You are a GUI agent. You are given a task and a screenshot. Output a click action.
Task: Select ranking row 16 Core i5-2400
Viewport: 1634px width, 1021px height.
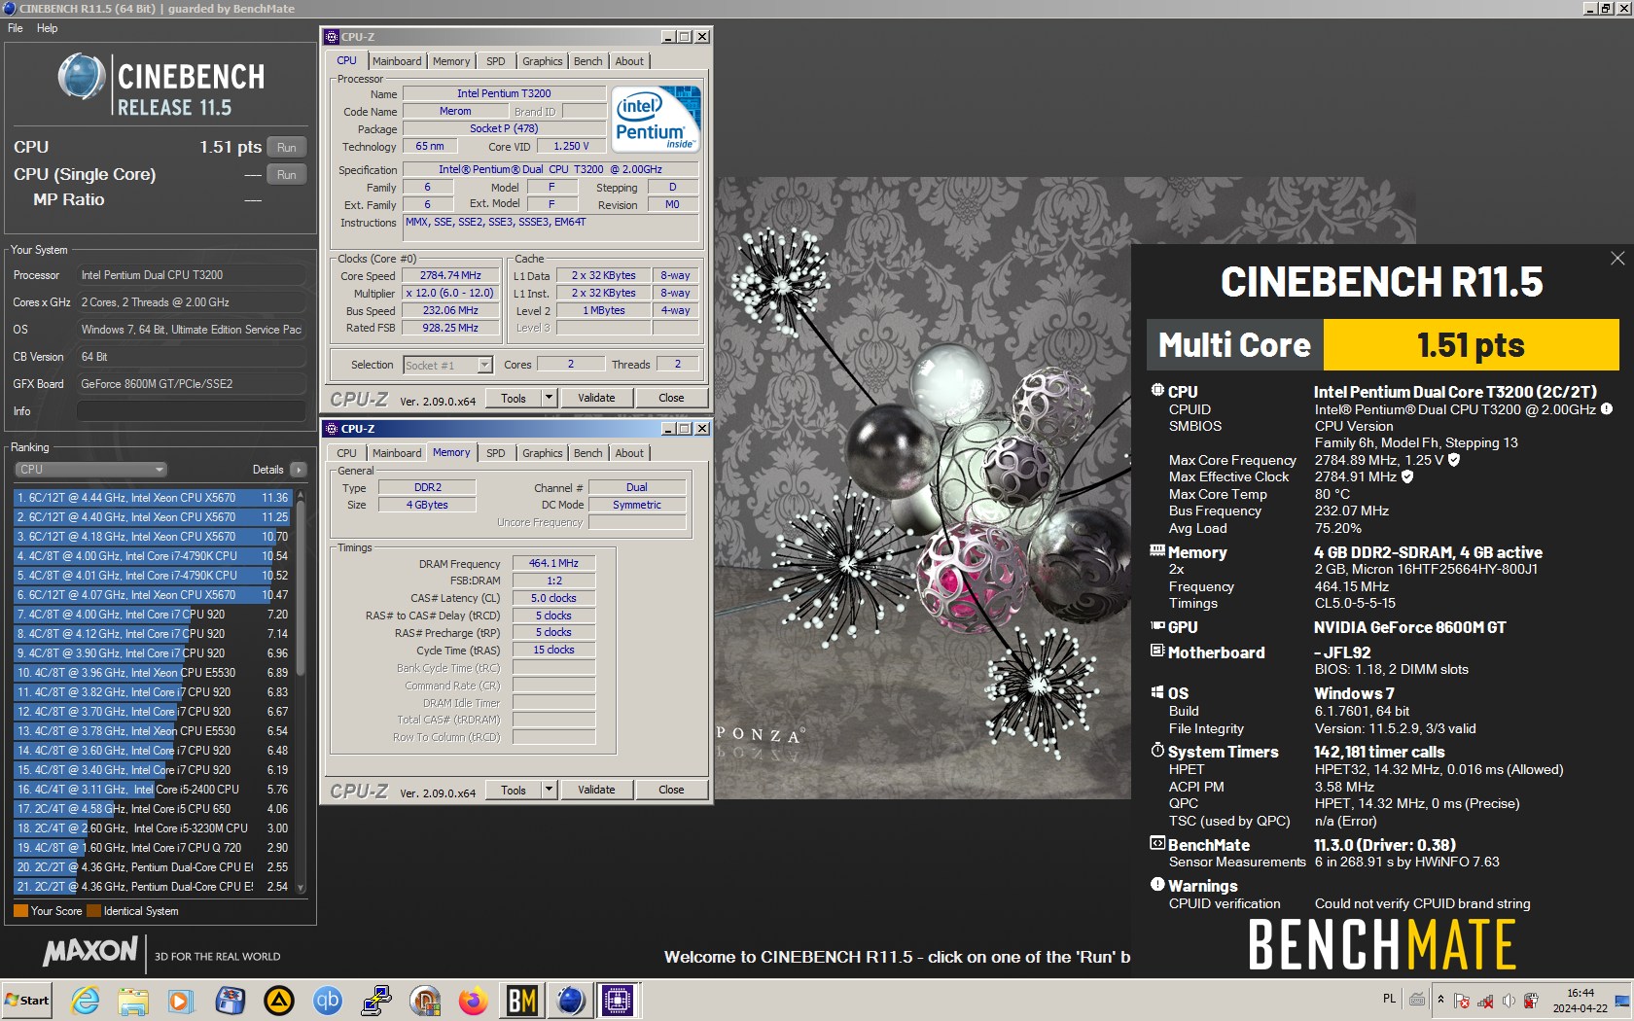[x=152, y=789]
